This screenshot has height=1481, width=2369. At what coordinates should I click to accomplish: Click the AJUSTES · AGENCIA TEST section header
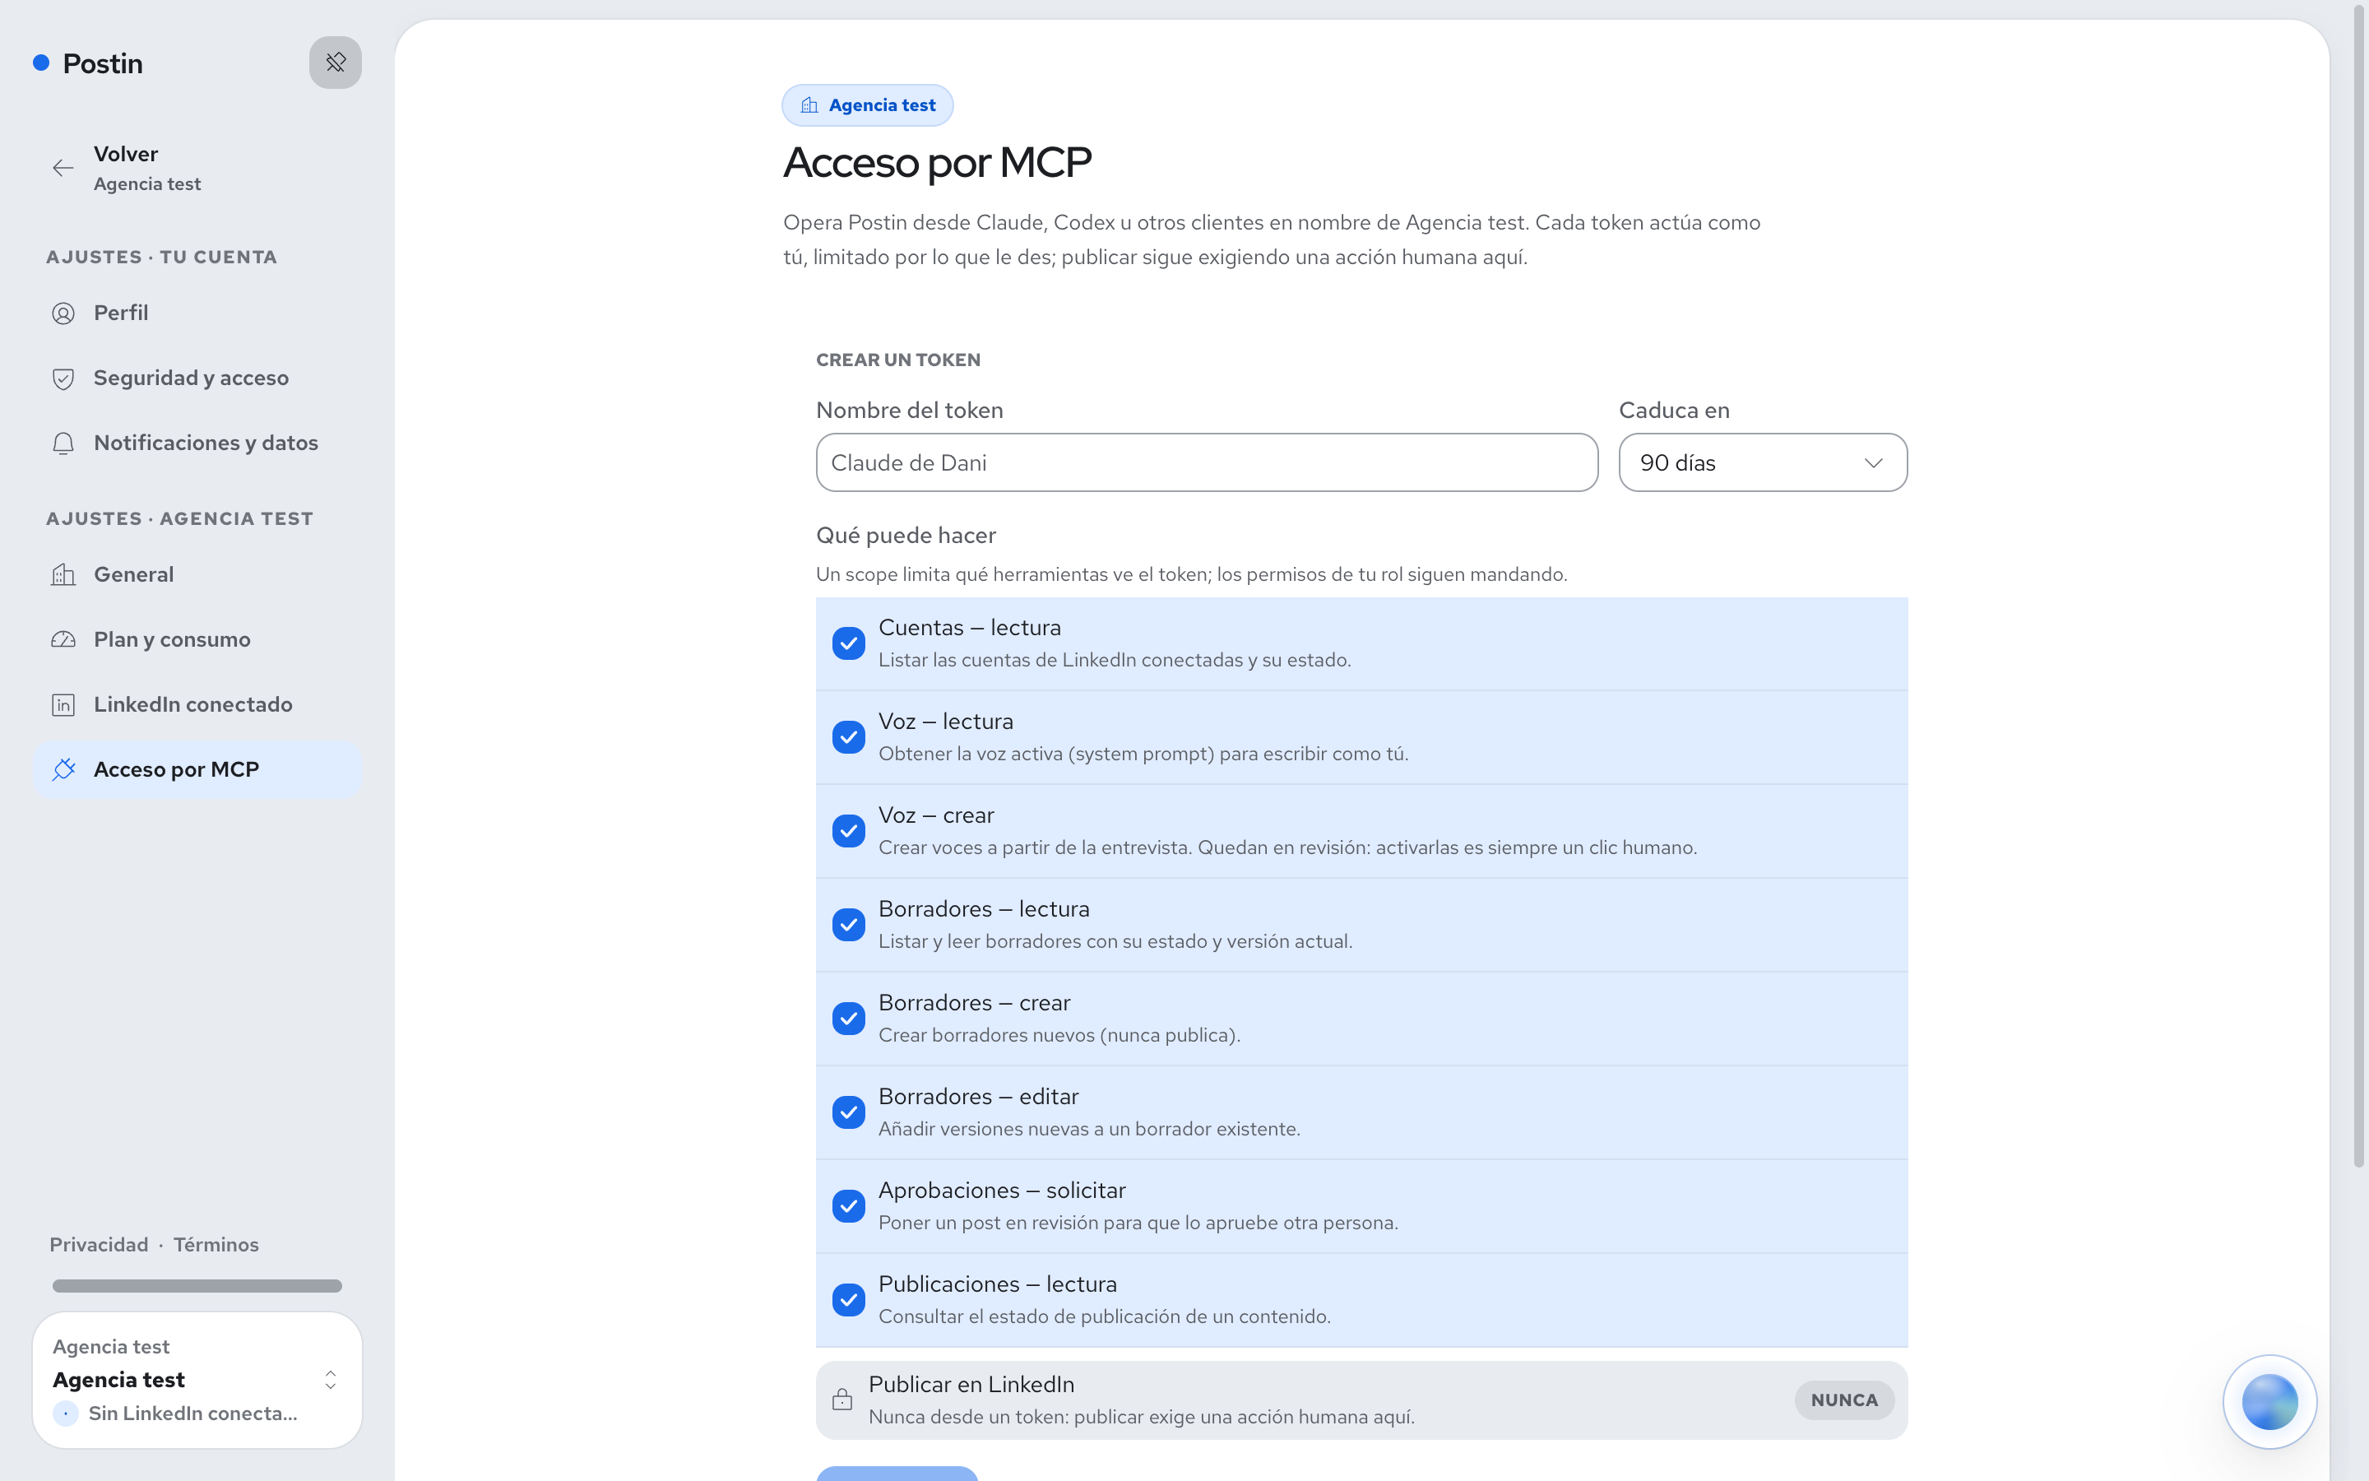(x=180, y=519)
